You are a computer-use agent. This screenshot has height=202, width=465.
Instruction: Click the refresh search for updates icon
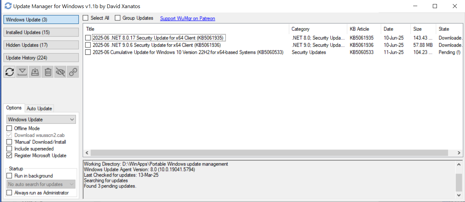[9, 72]
